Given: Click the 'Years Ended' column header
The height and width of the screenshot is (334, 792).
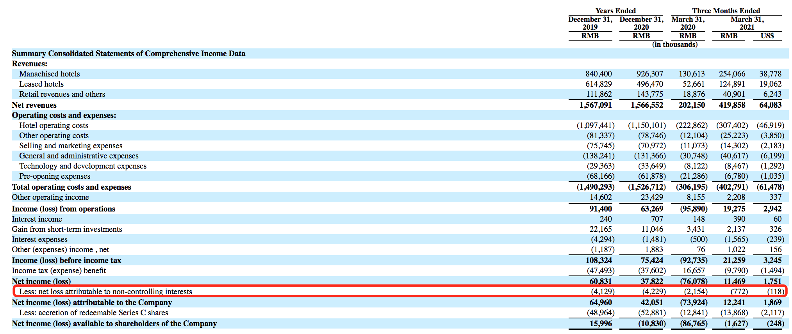Looking at the screenshot, I should click(615, 11).
